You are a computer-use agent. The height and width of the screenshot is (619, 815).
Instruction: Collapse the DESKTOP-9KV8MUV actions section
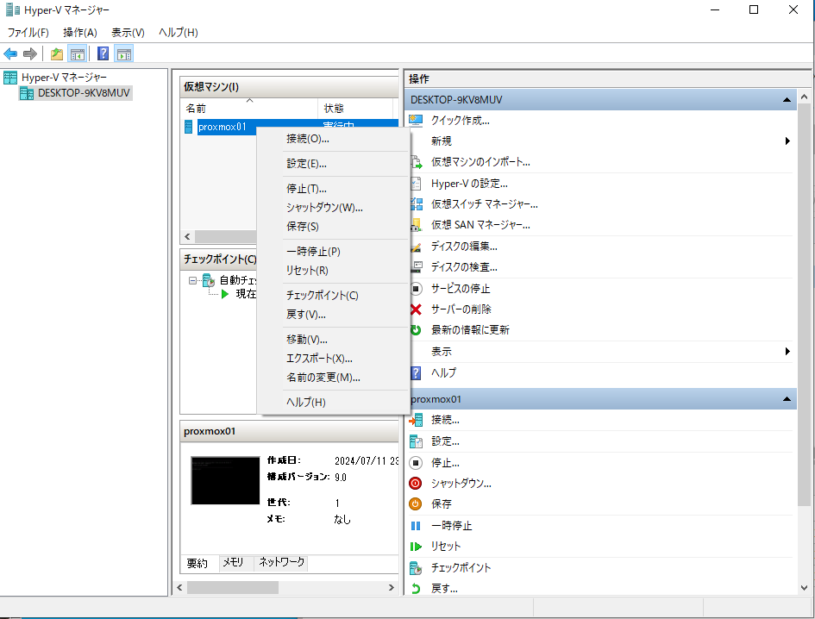[787, 100]
